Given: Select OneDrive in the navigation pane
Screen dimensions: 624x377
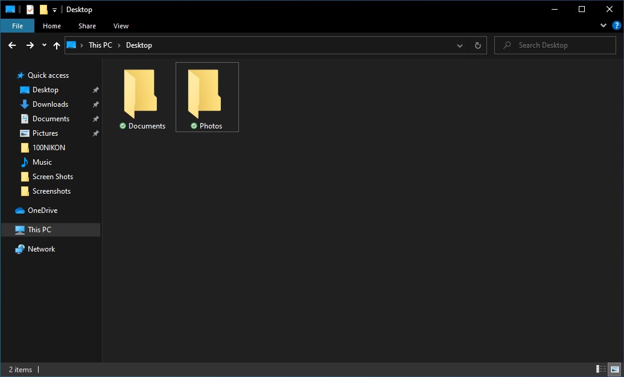Looking at the screenshot, I should pyautogui.click(x=43, y=211).
